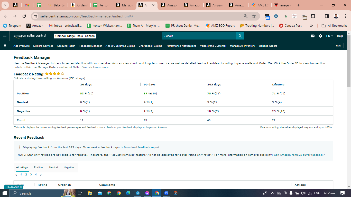Open the Chrome profile avatar
This screenshot has width=351, height=197.
pyautogui.click(x=336, y=16)
